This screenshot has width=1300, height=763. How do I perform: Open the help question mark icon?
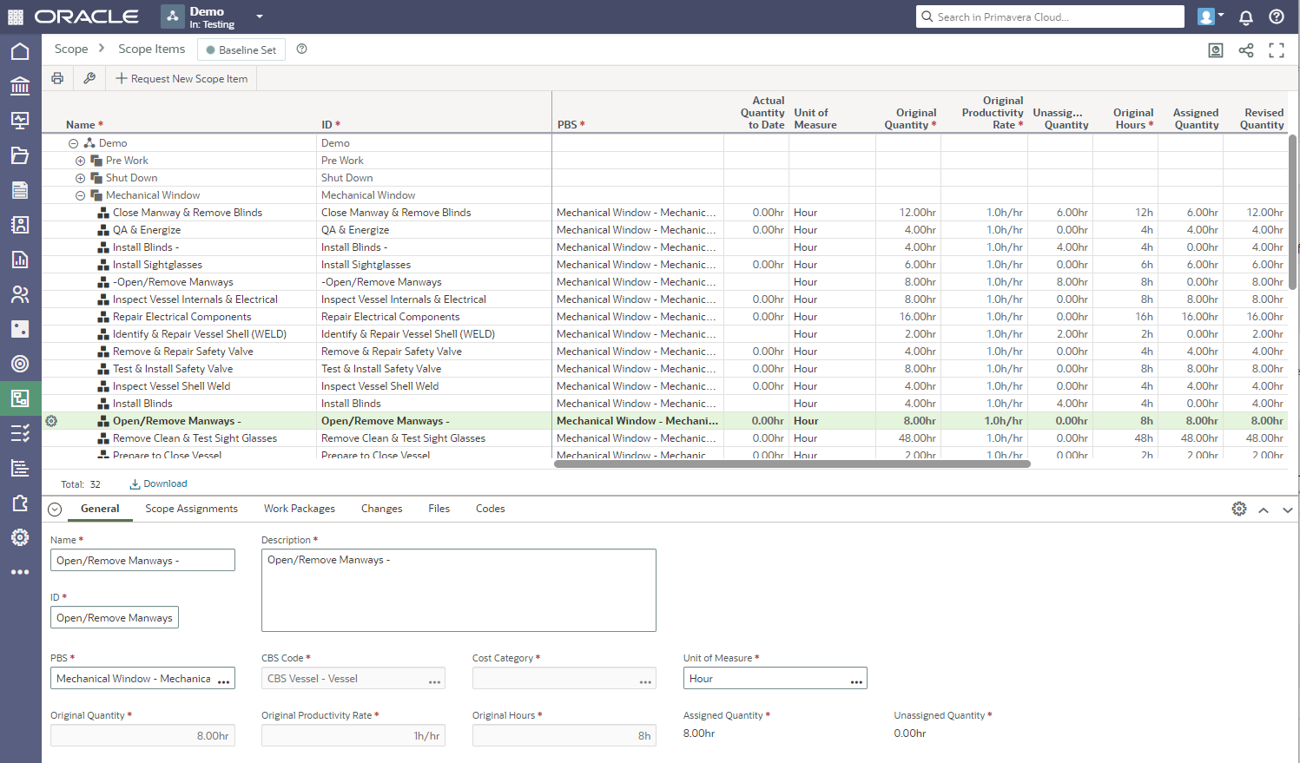click(1277, 16)
